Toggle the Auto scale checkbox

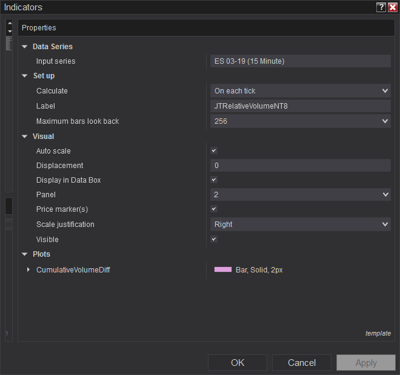[x=214, y=150]
